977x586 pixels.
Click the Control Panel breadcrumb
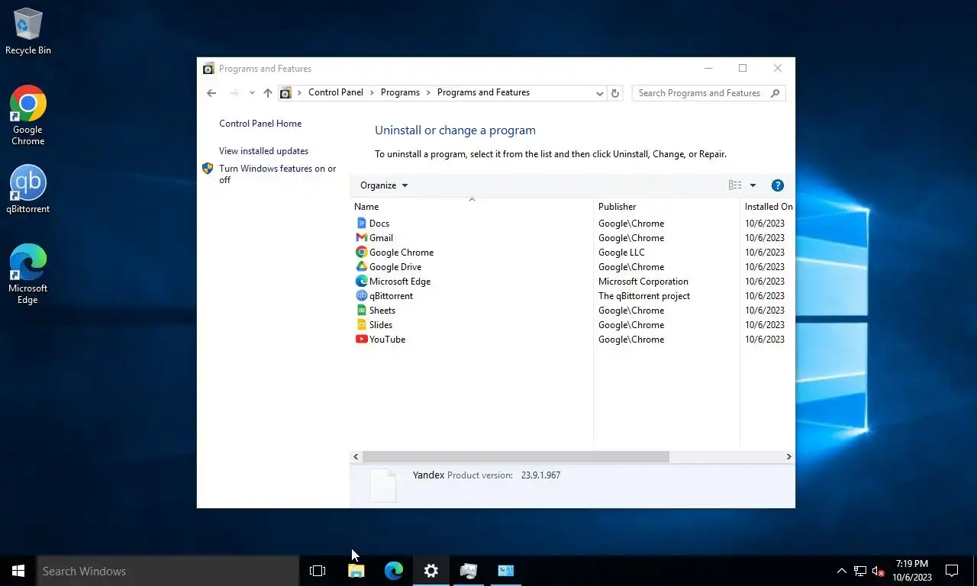[x=336, y=92]
